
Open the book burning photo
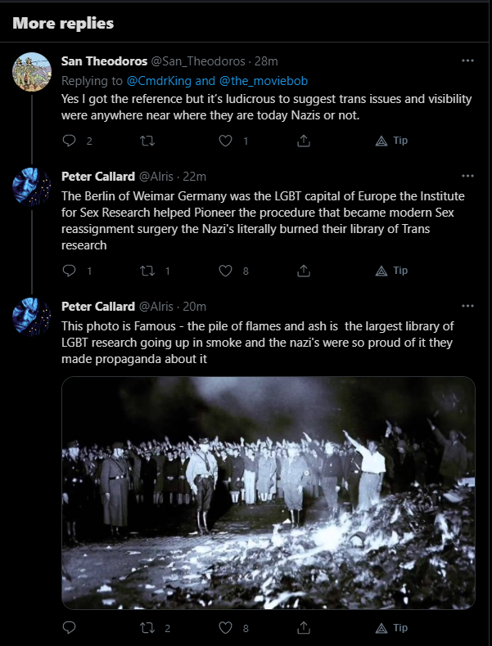click(x=269, y=493)
